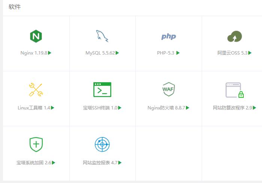Click the MySQL dolphin icon
Image resolution: width=262 pixels, height=183 pixels.
102,36
